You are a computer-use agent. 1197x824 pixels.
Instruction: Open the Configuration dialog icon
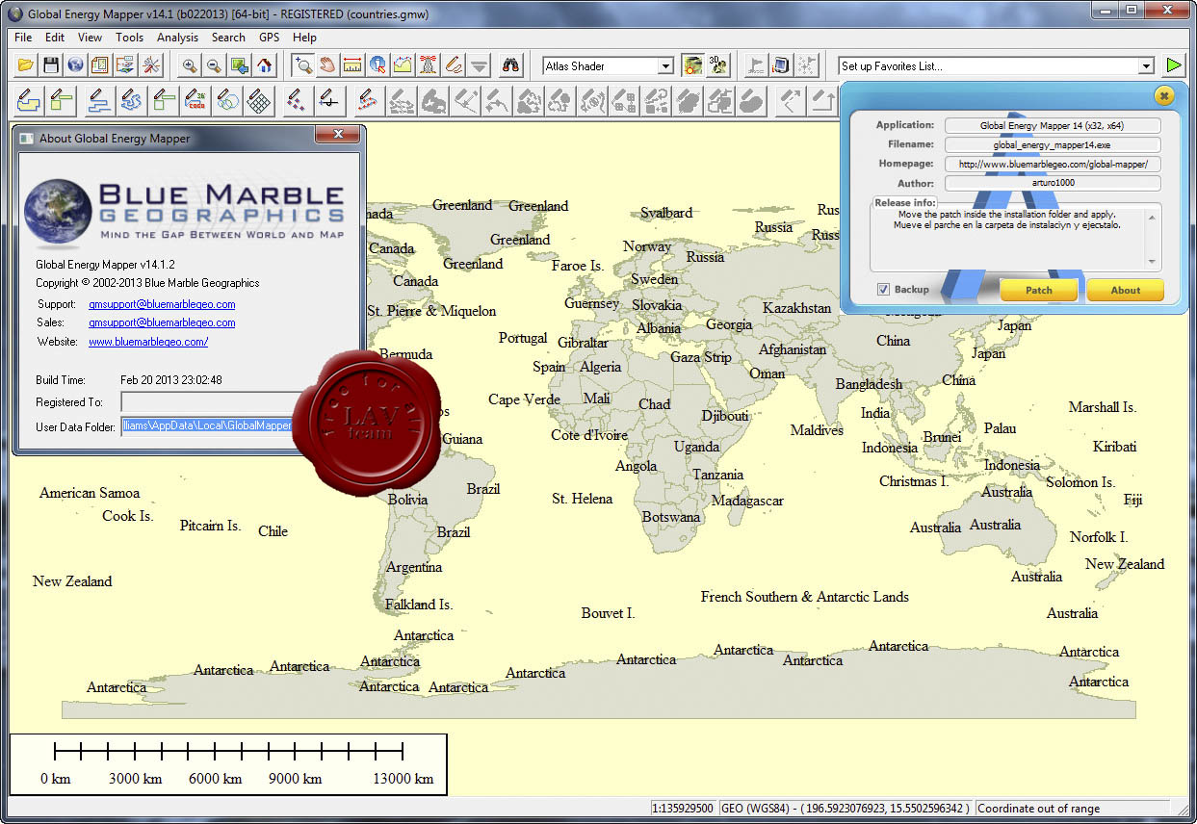click(x=124, y=65)
